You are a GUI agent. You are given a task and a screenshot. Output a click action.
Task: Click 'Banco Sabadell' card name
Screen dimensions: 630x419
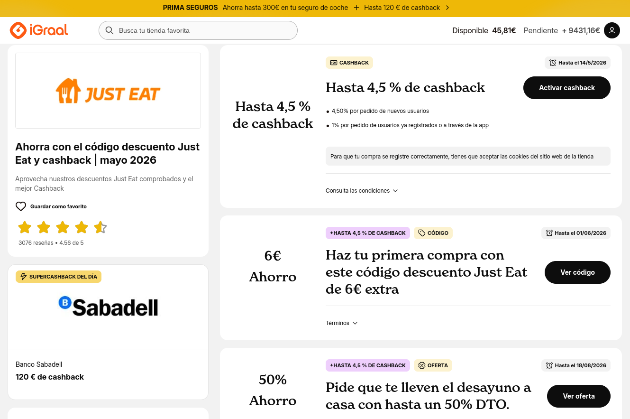39,364
